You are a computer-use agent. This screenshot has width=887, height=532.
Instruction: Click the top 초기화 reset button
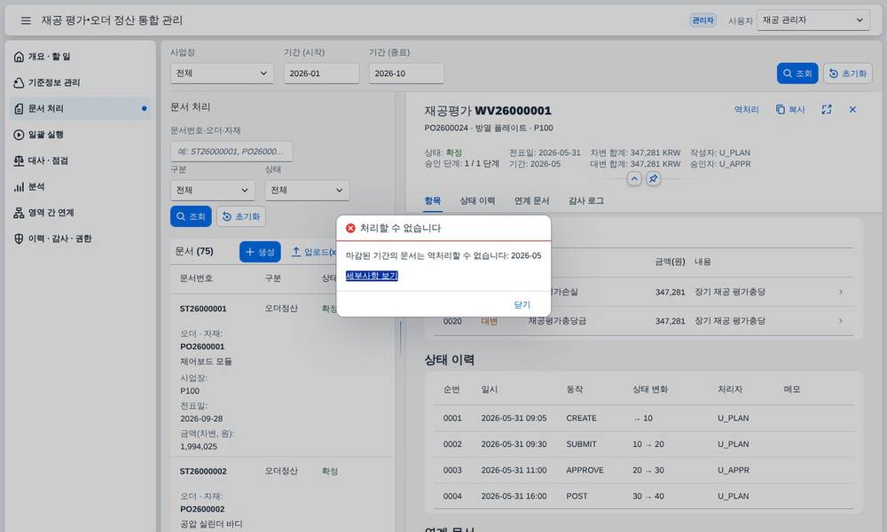[x=847, y=74]
